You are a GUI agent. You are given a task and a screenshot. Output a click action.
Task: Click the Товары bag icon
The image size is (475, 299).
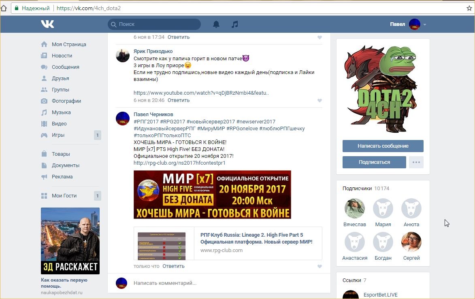click(x=44, y=154)
